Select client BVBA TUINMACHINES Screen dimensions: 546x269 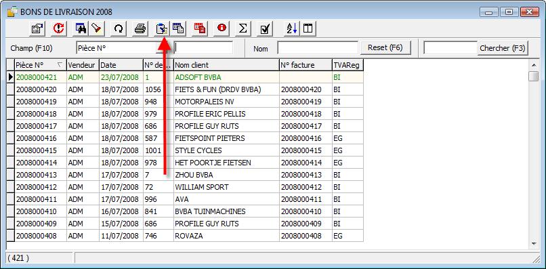(x=210, y=211)
